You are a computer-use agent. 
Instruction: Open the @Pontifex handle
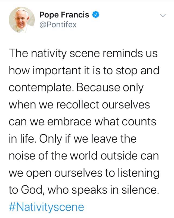pos(58,25)
